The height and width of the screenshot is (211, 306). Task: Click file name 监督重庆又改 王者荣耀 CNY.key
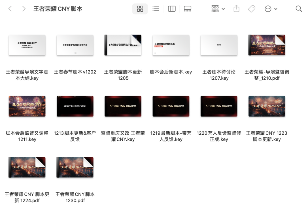pos(123,136)
